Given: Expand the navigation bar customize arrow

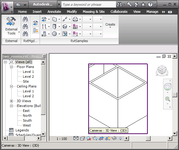Looking at the screenshot, I should 170,107.
